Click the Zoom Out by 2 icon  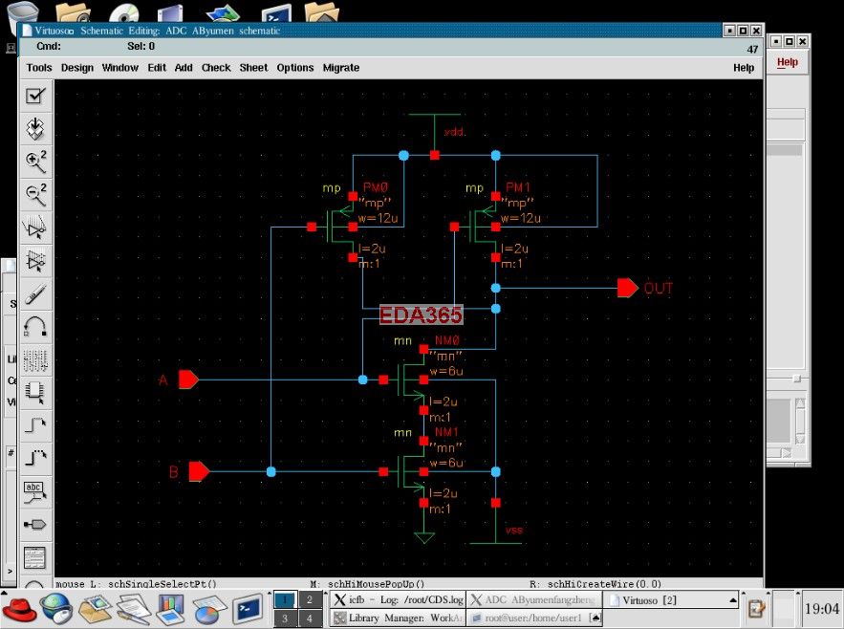(x=35, y=194)
